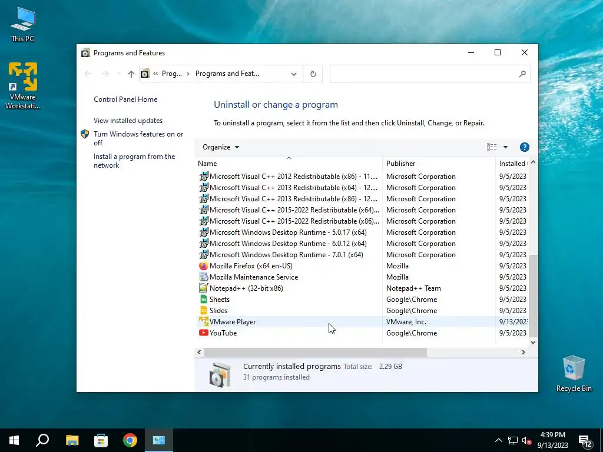The width and height of the screenshot is (603, 452).
Task: Click Control Panel taskbar button
Action: pos(159,440)
